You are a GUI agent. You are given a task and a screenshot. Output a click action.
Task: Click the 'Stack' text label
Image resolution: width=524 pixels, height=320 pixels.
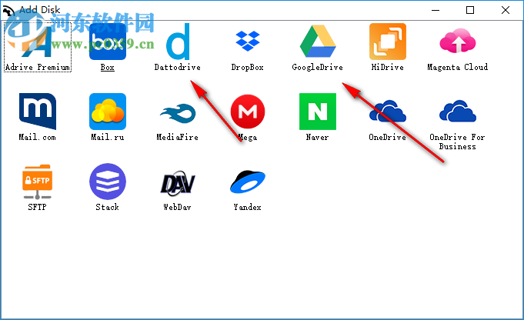point(107,207)
